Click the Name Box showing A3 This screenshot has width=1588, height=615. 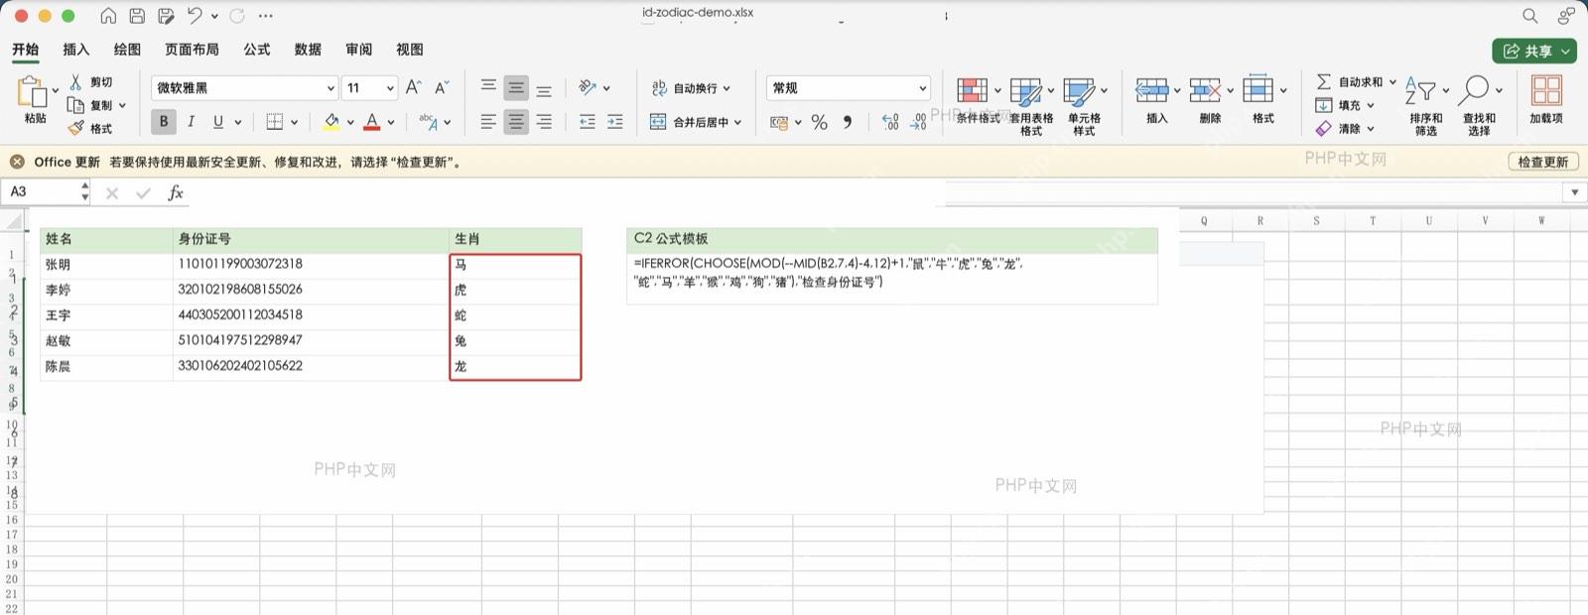tap(45, 191)
